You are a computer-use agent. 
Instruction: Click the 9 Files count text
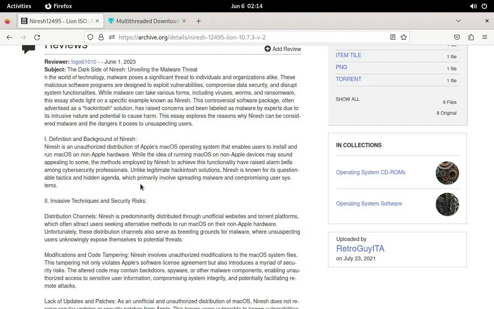[x=450, y=102]
